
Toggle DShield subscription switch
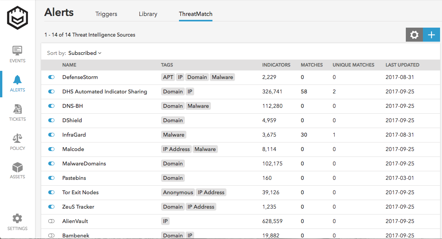pyautogui.click(x=51, y=120)
